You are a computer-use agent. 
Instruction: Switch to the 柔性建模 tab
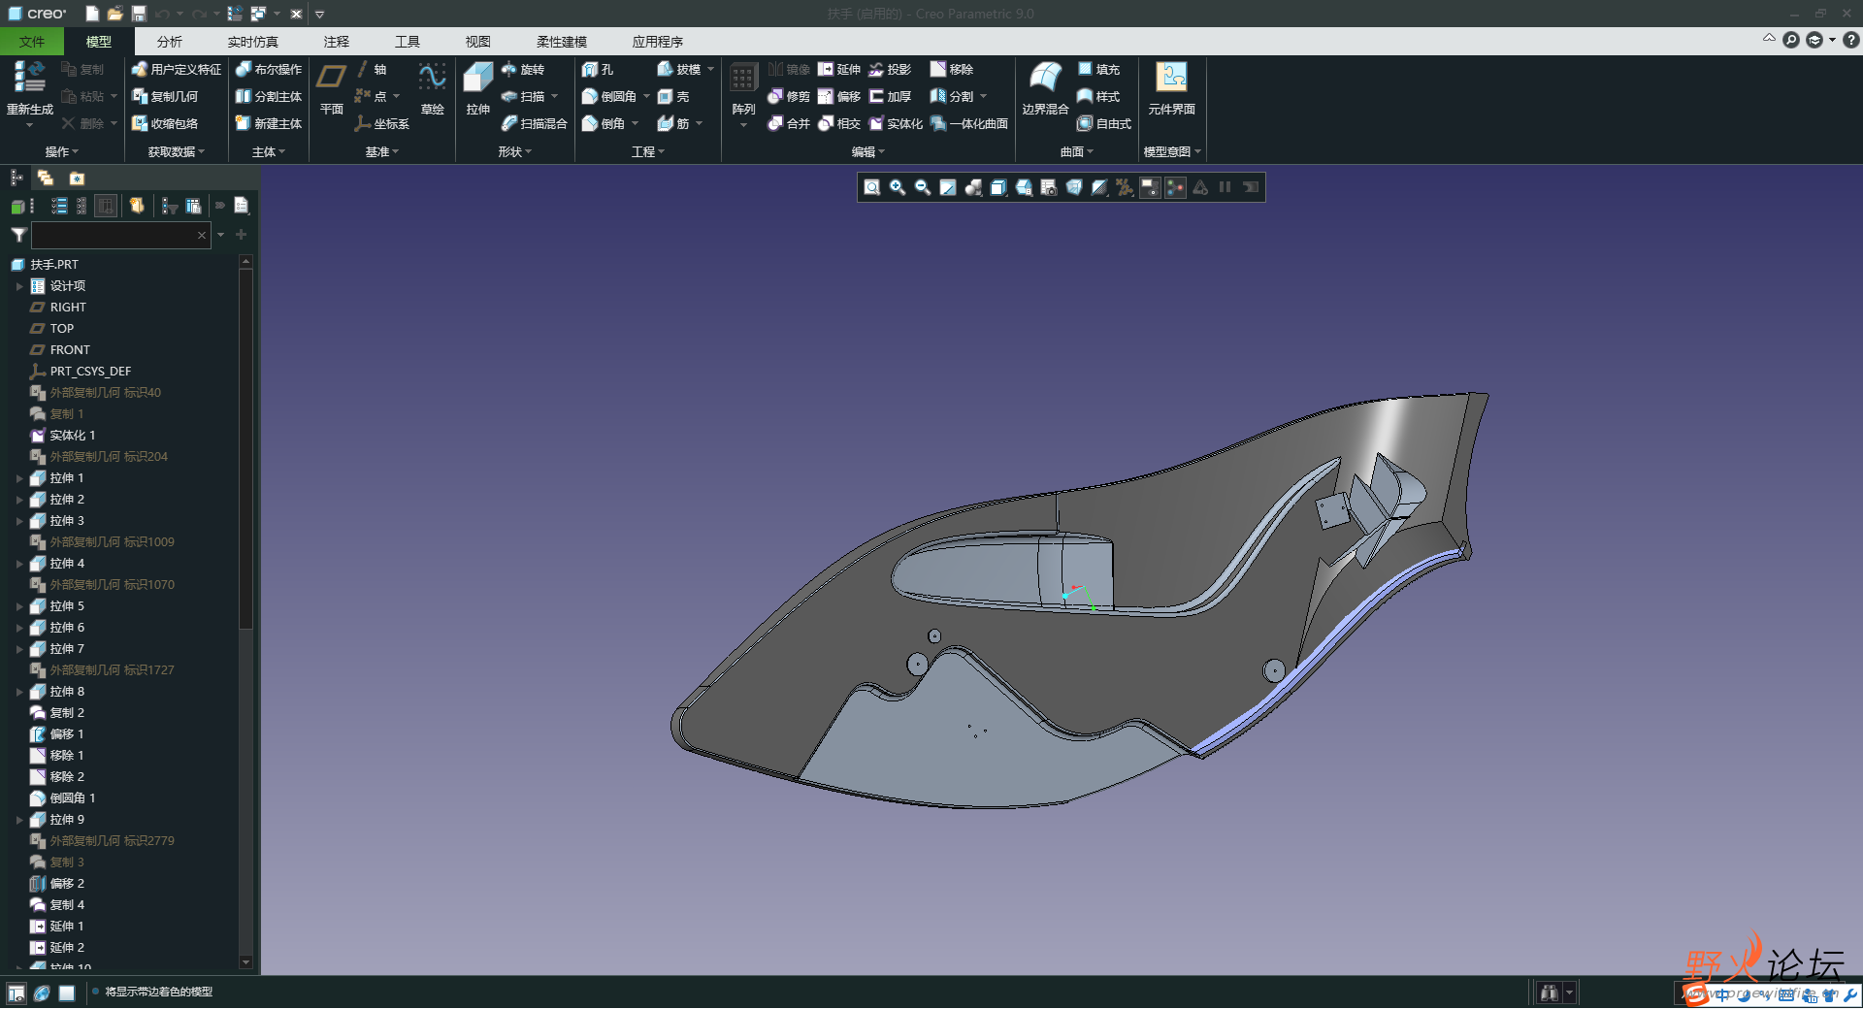pos(562,42)
